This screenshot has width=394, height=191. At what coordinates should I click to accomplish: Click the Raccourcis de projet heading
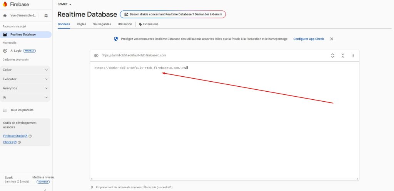pos(14,26)
